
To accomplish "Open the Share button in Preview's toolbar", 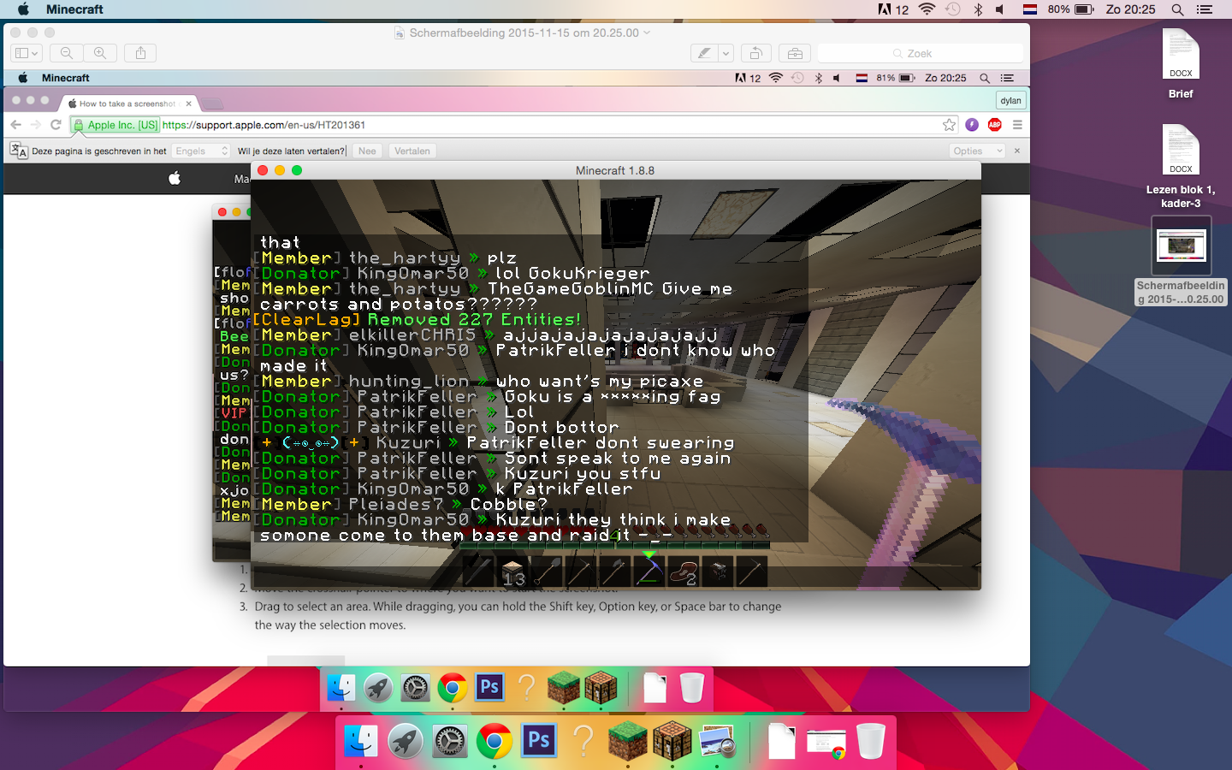I will coord(140,53).
